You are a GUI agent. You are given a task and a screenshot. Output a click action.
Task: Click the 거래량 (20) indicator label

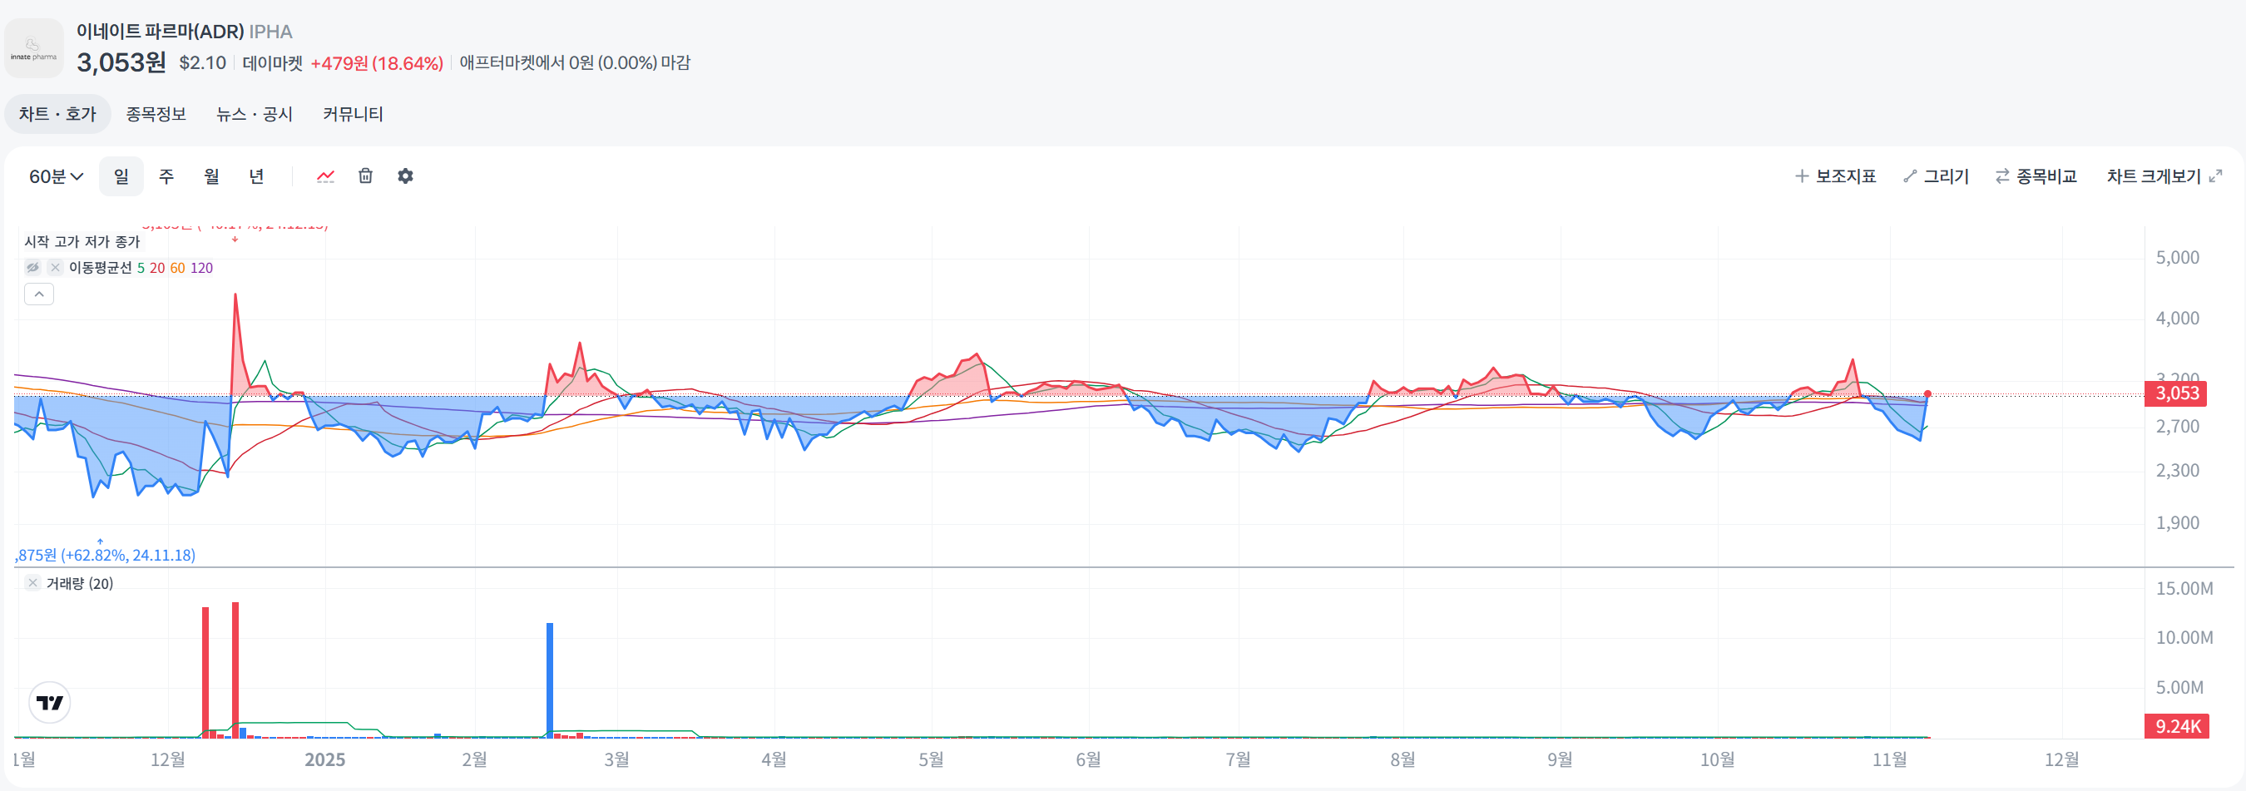pos(80,583)
